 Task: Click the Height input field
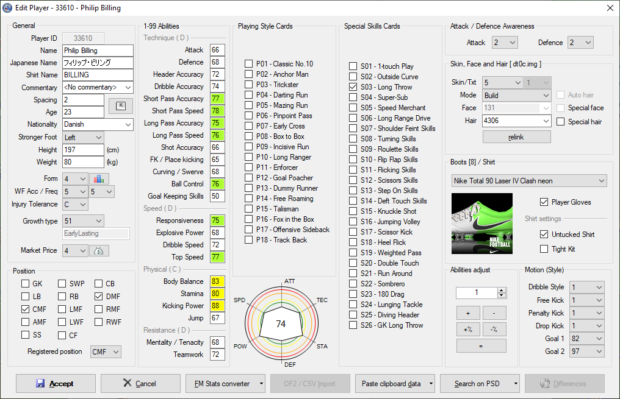(84, 150)
